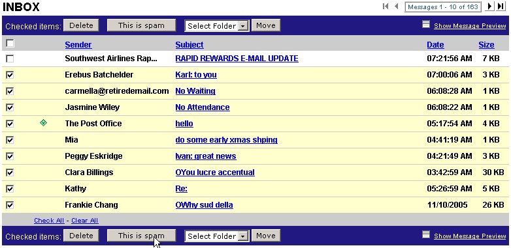This screenshot has height=248, width=511.
Task: Open the hello message
Action: tap(184, 124)
